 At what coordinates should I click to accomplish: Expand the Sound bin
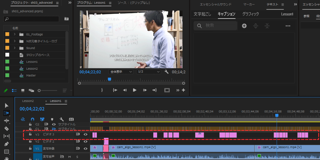15,48
